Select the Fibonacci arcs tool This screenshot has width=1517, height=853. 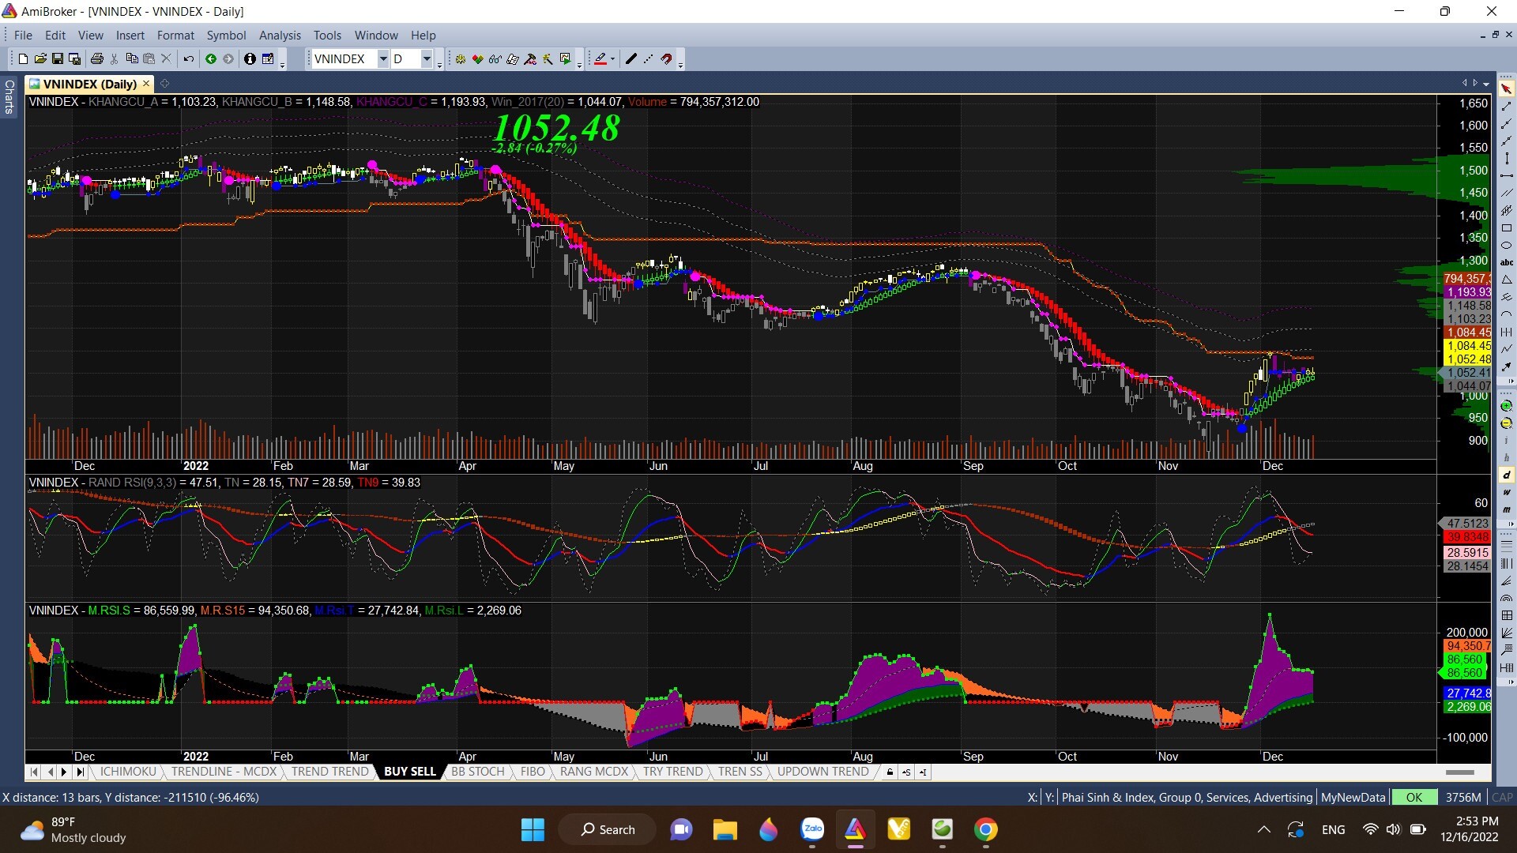click(1507, 598)
